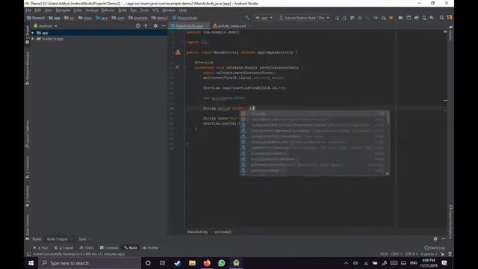
Task: Open the app run configuration dropdown
Action: click(264, 18)
